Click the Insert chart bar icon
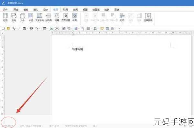The width and height of the screenshot is (194, 128). click(76, 28)
